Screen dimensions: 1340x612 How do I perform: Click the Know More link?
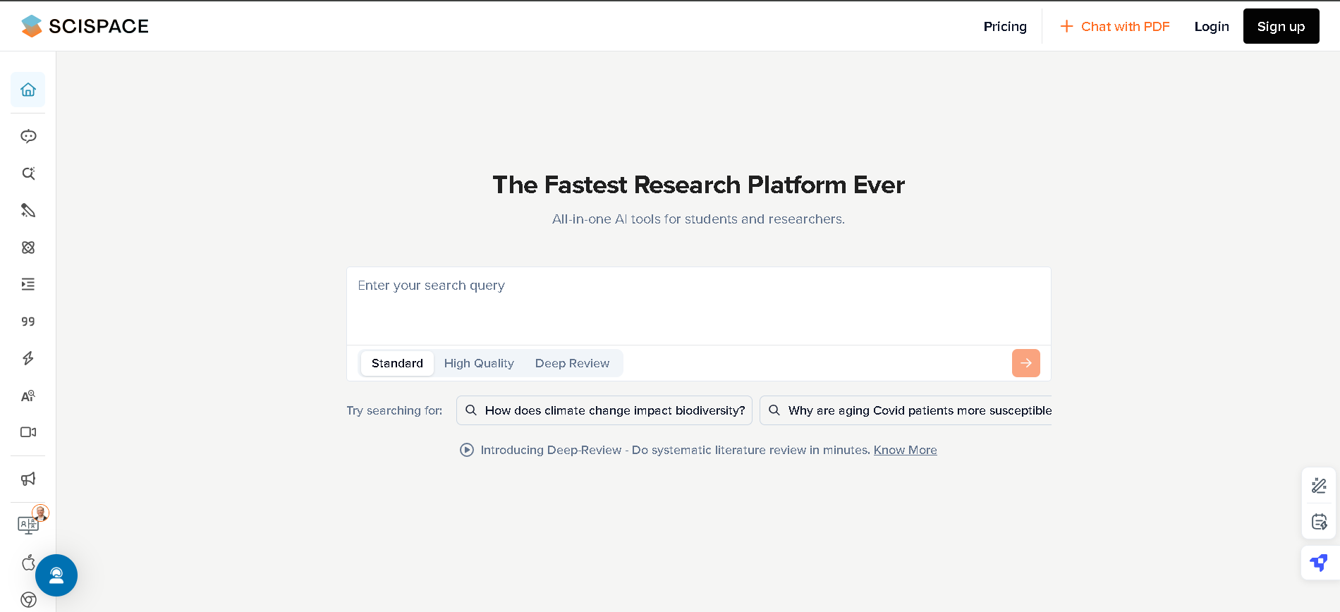tap(905, 450)
